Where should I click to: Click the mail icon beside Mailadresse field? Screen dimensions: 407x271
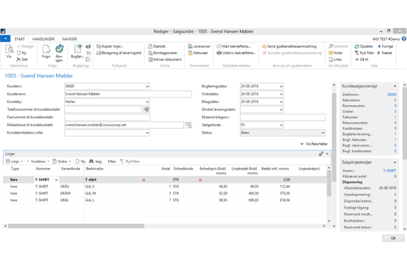(188, 125)
